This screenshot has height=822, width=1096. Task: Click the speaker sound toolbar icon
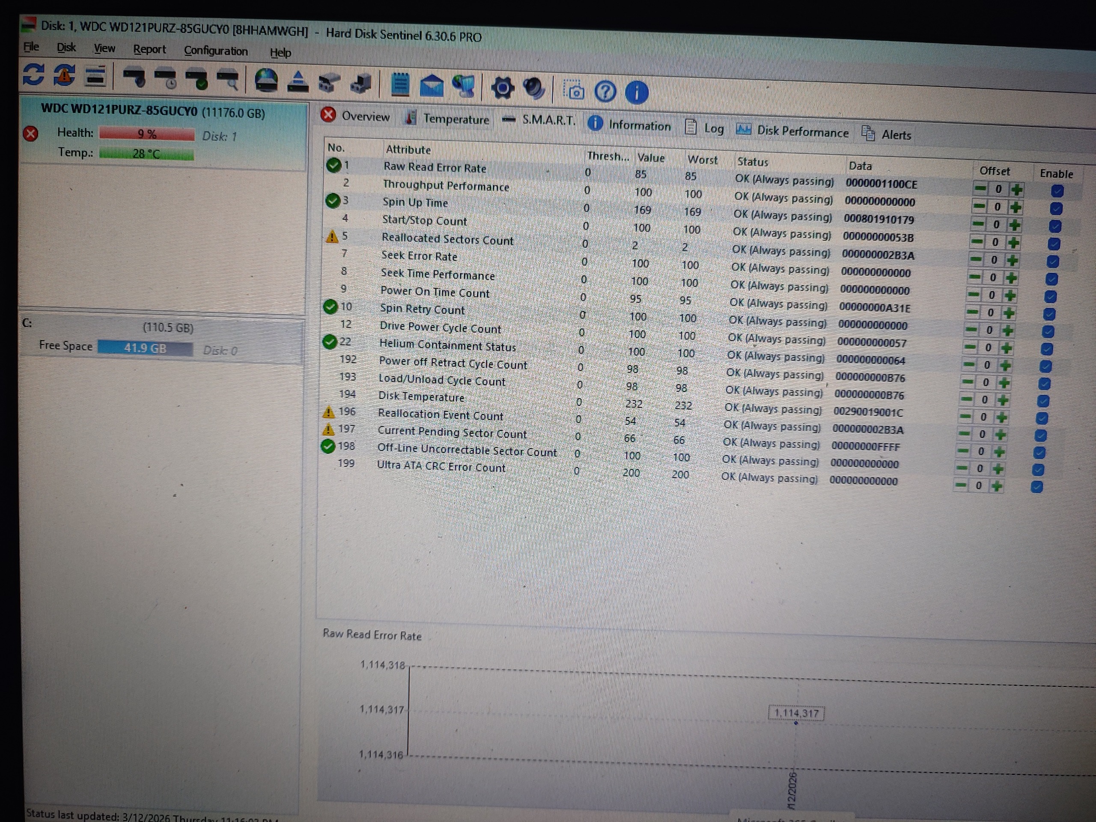click(534, 89)
